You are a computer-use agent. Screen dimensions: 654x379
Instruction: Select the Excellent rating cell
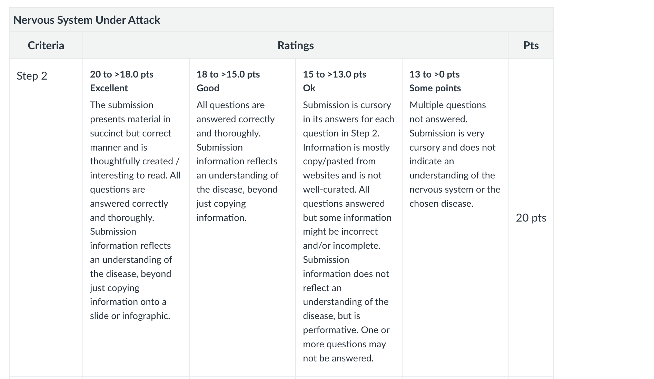[136, 217]
